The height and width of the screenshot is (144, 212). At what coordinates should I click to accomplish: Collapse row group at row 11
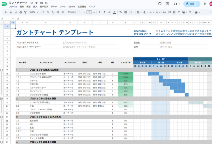click(x=1, y=70)
